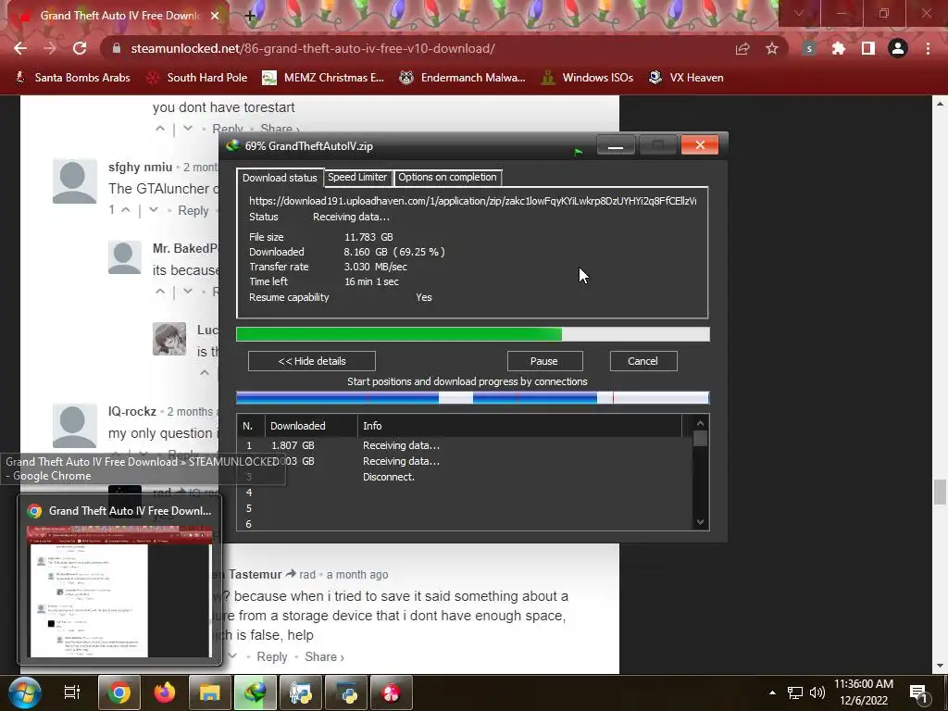
Task: Click the connections progress segment bar
Action: click(473, 397)
